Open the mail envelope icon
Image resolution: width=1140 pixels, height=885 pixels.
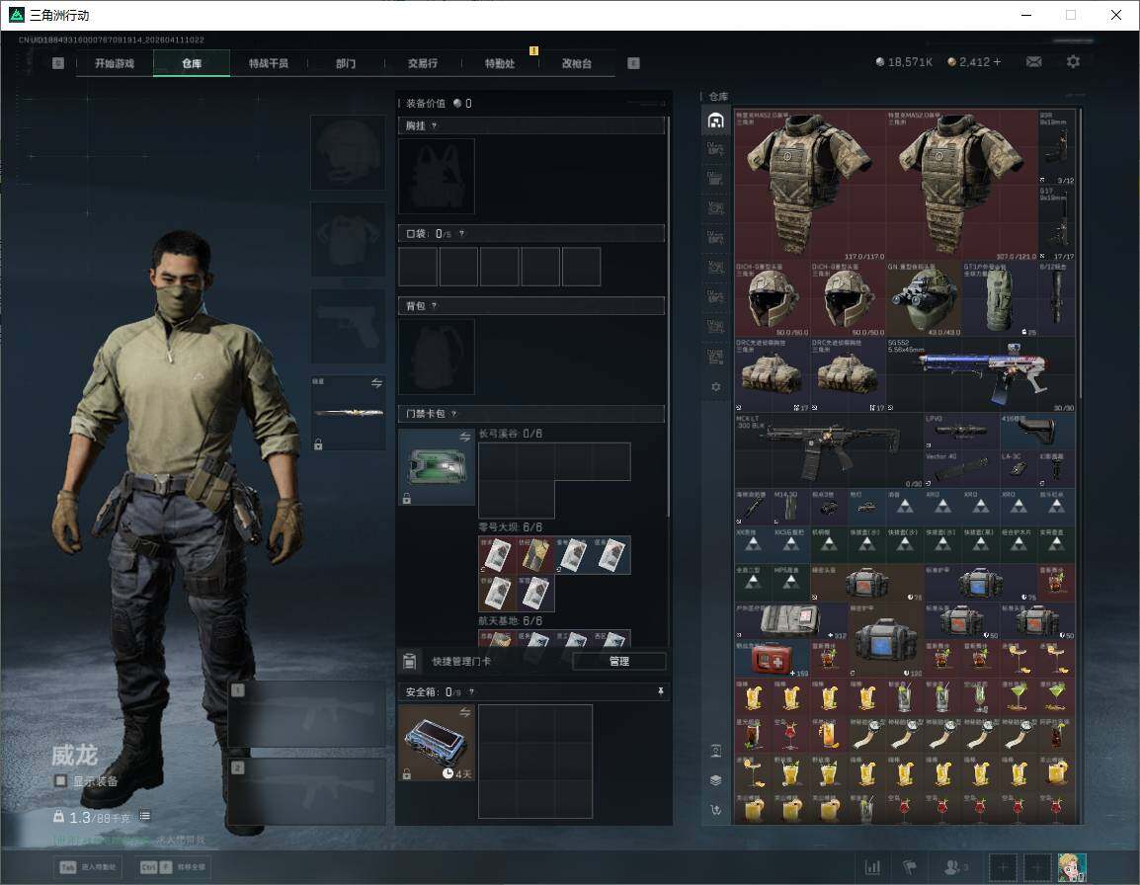click(x=1034, y=62)
